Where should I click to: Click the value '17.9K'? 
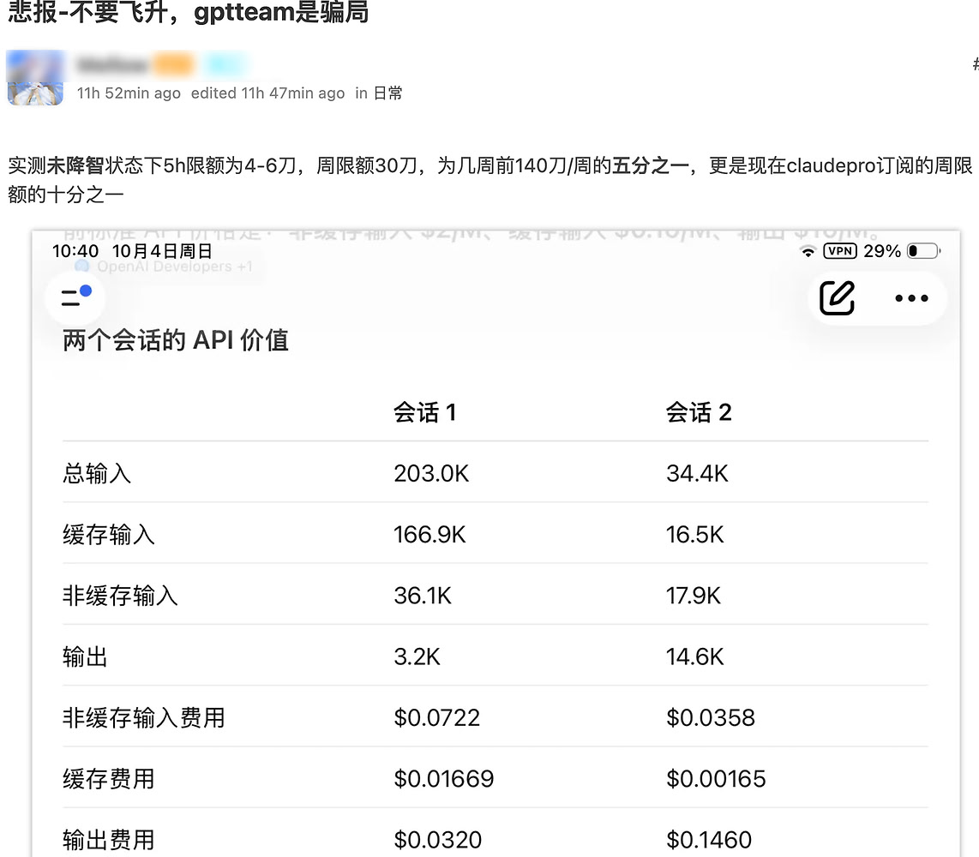[694, 596]
